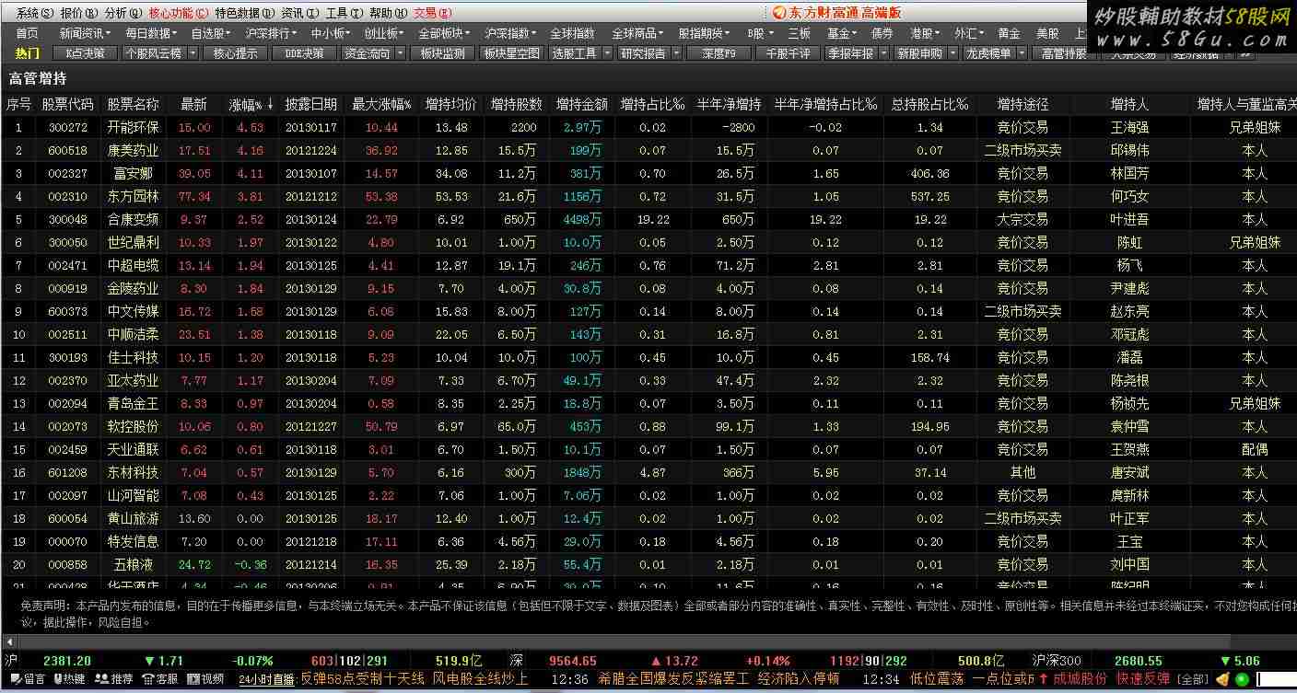Sort by 涨幅% column header
Viewport: 1297px width, 693px height.
coord(251,104)
